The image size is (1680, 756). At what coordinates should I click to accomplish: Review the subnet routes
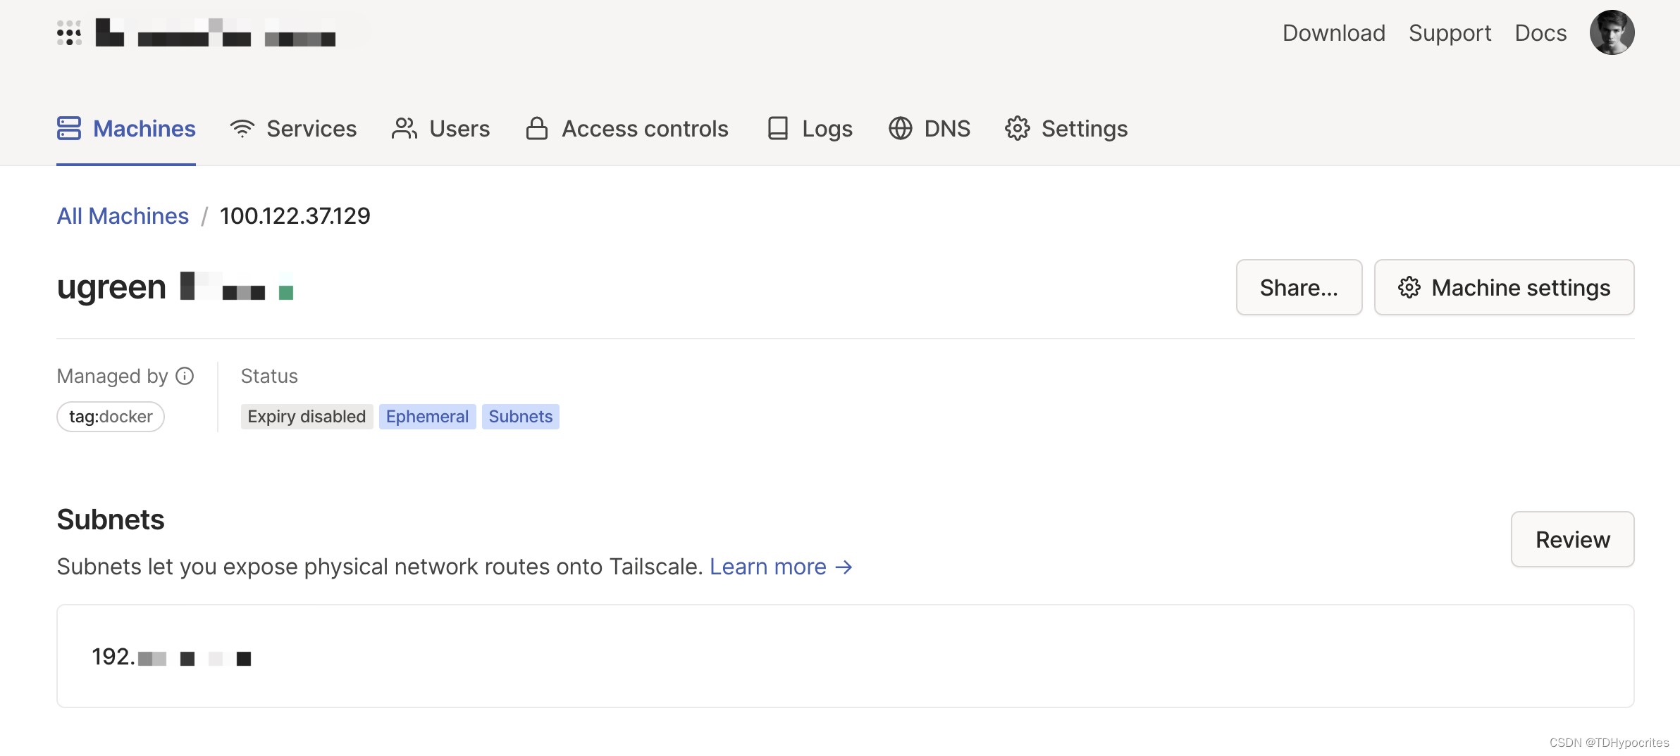(1572, 539)
